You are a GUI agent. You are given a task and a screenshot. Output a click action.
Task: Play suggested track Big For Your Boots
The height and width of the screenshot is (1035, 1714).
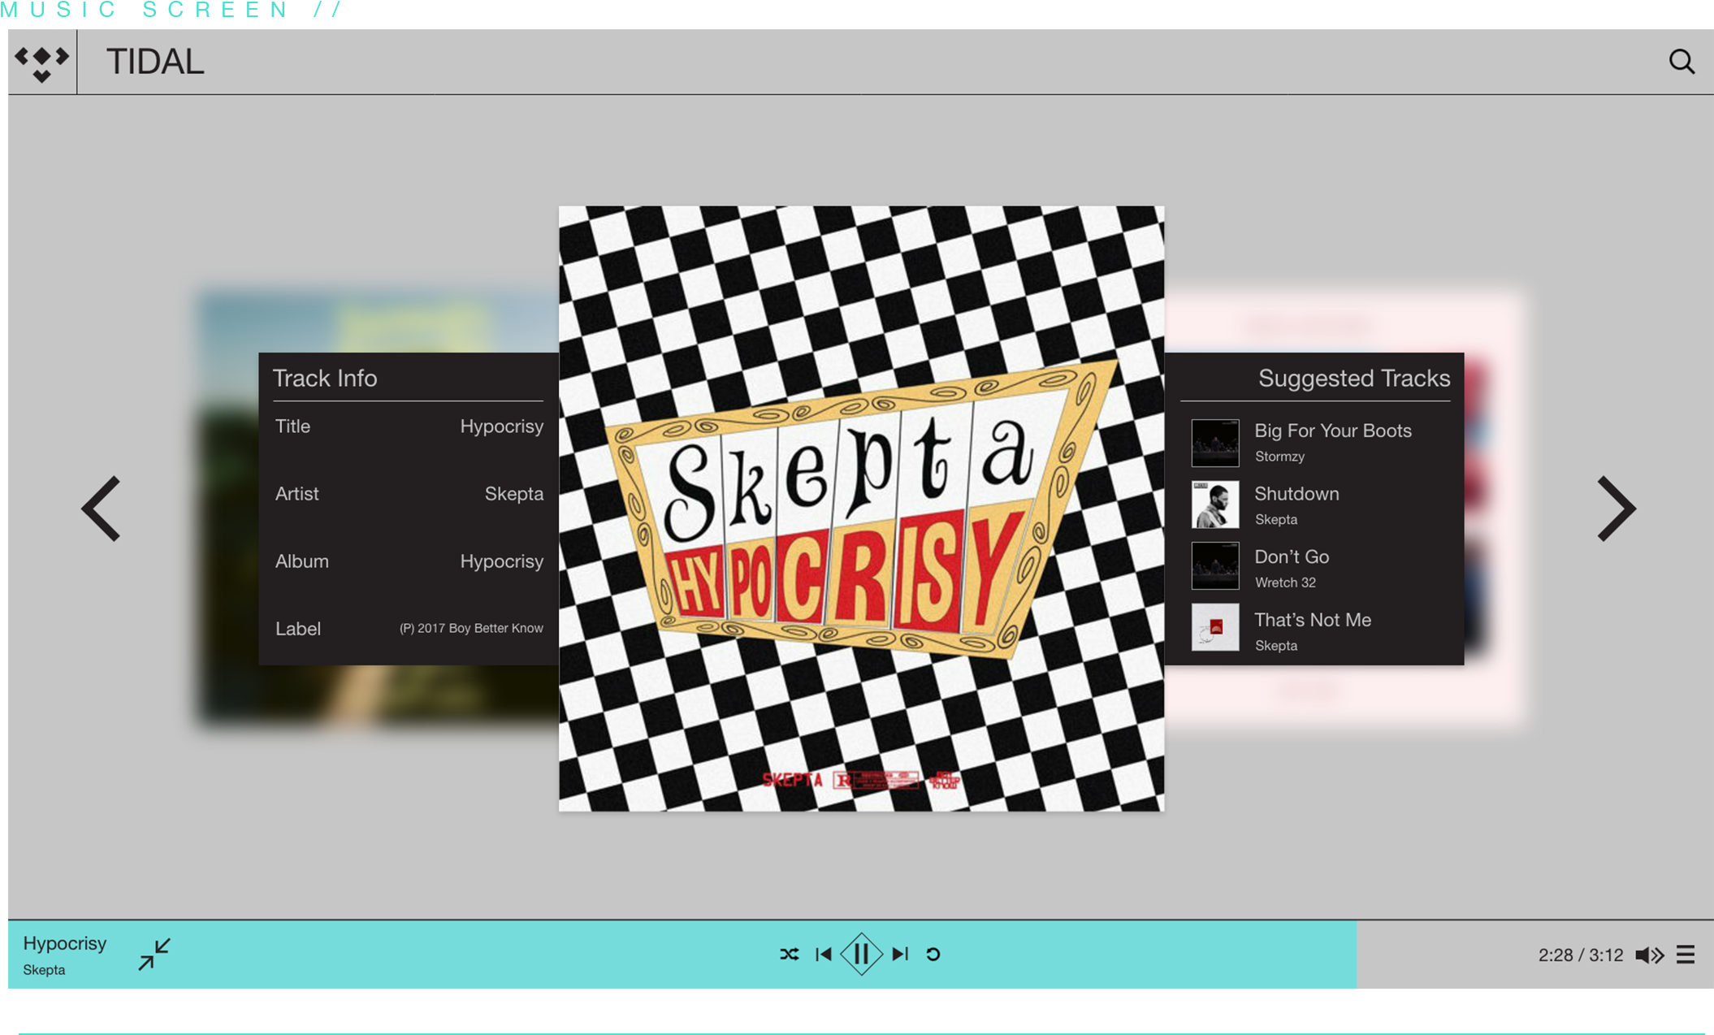1332,431
